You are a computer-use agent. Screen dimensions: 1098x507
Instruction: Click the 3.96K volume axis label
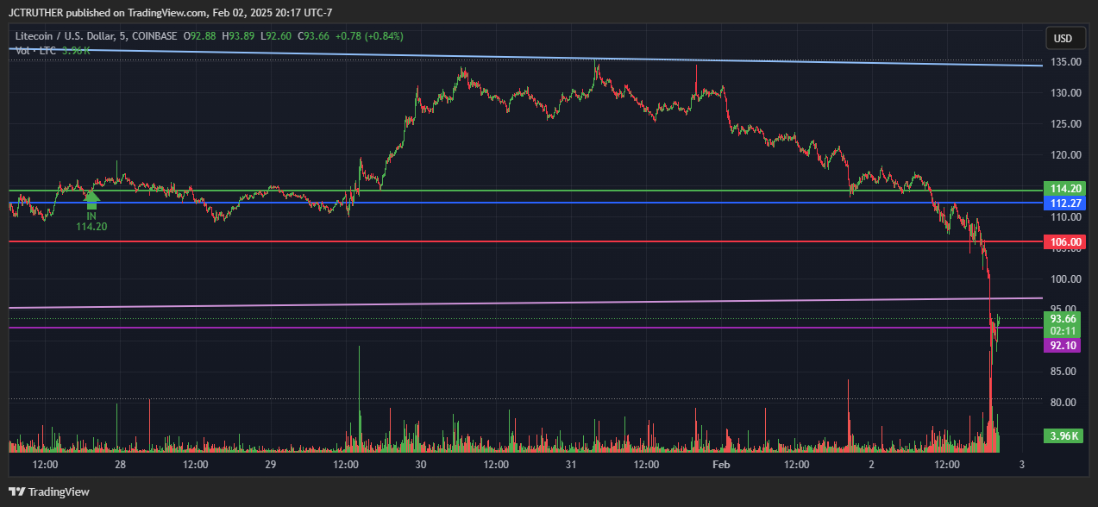pos(1063,435)
